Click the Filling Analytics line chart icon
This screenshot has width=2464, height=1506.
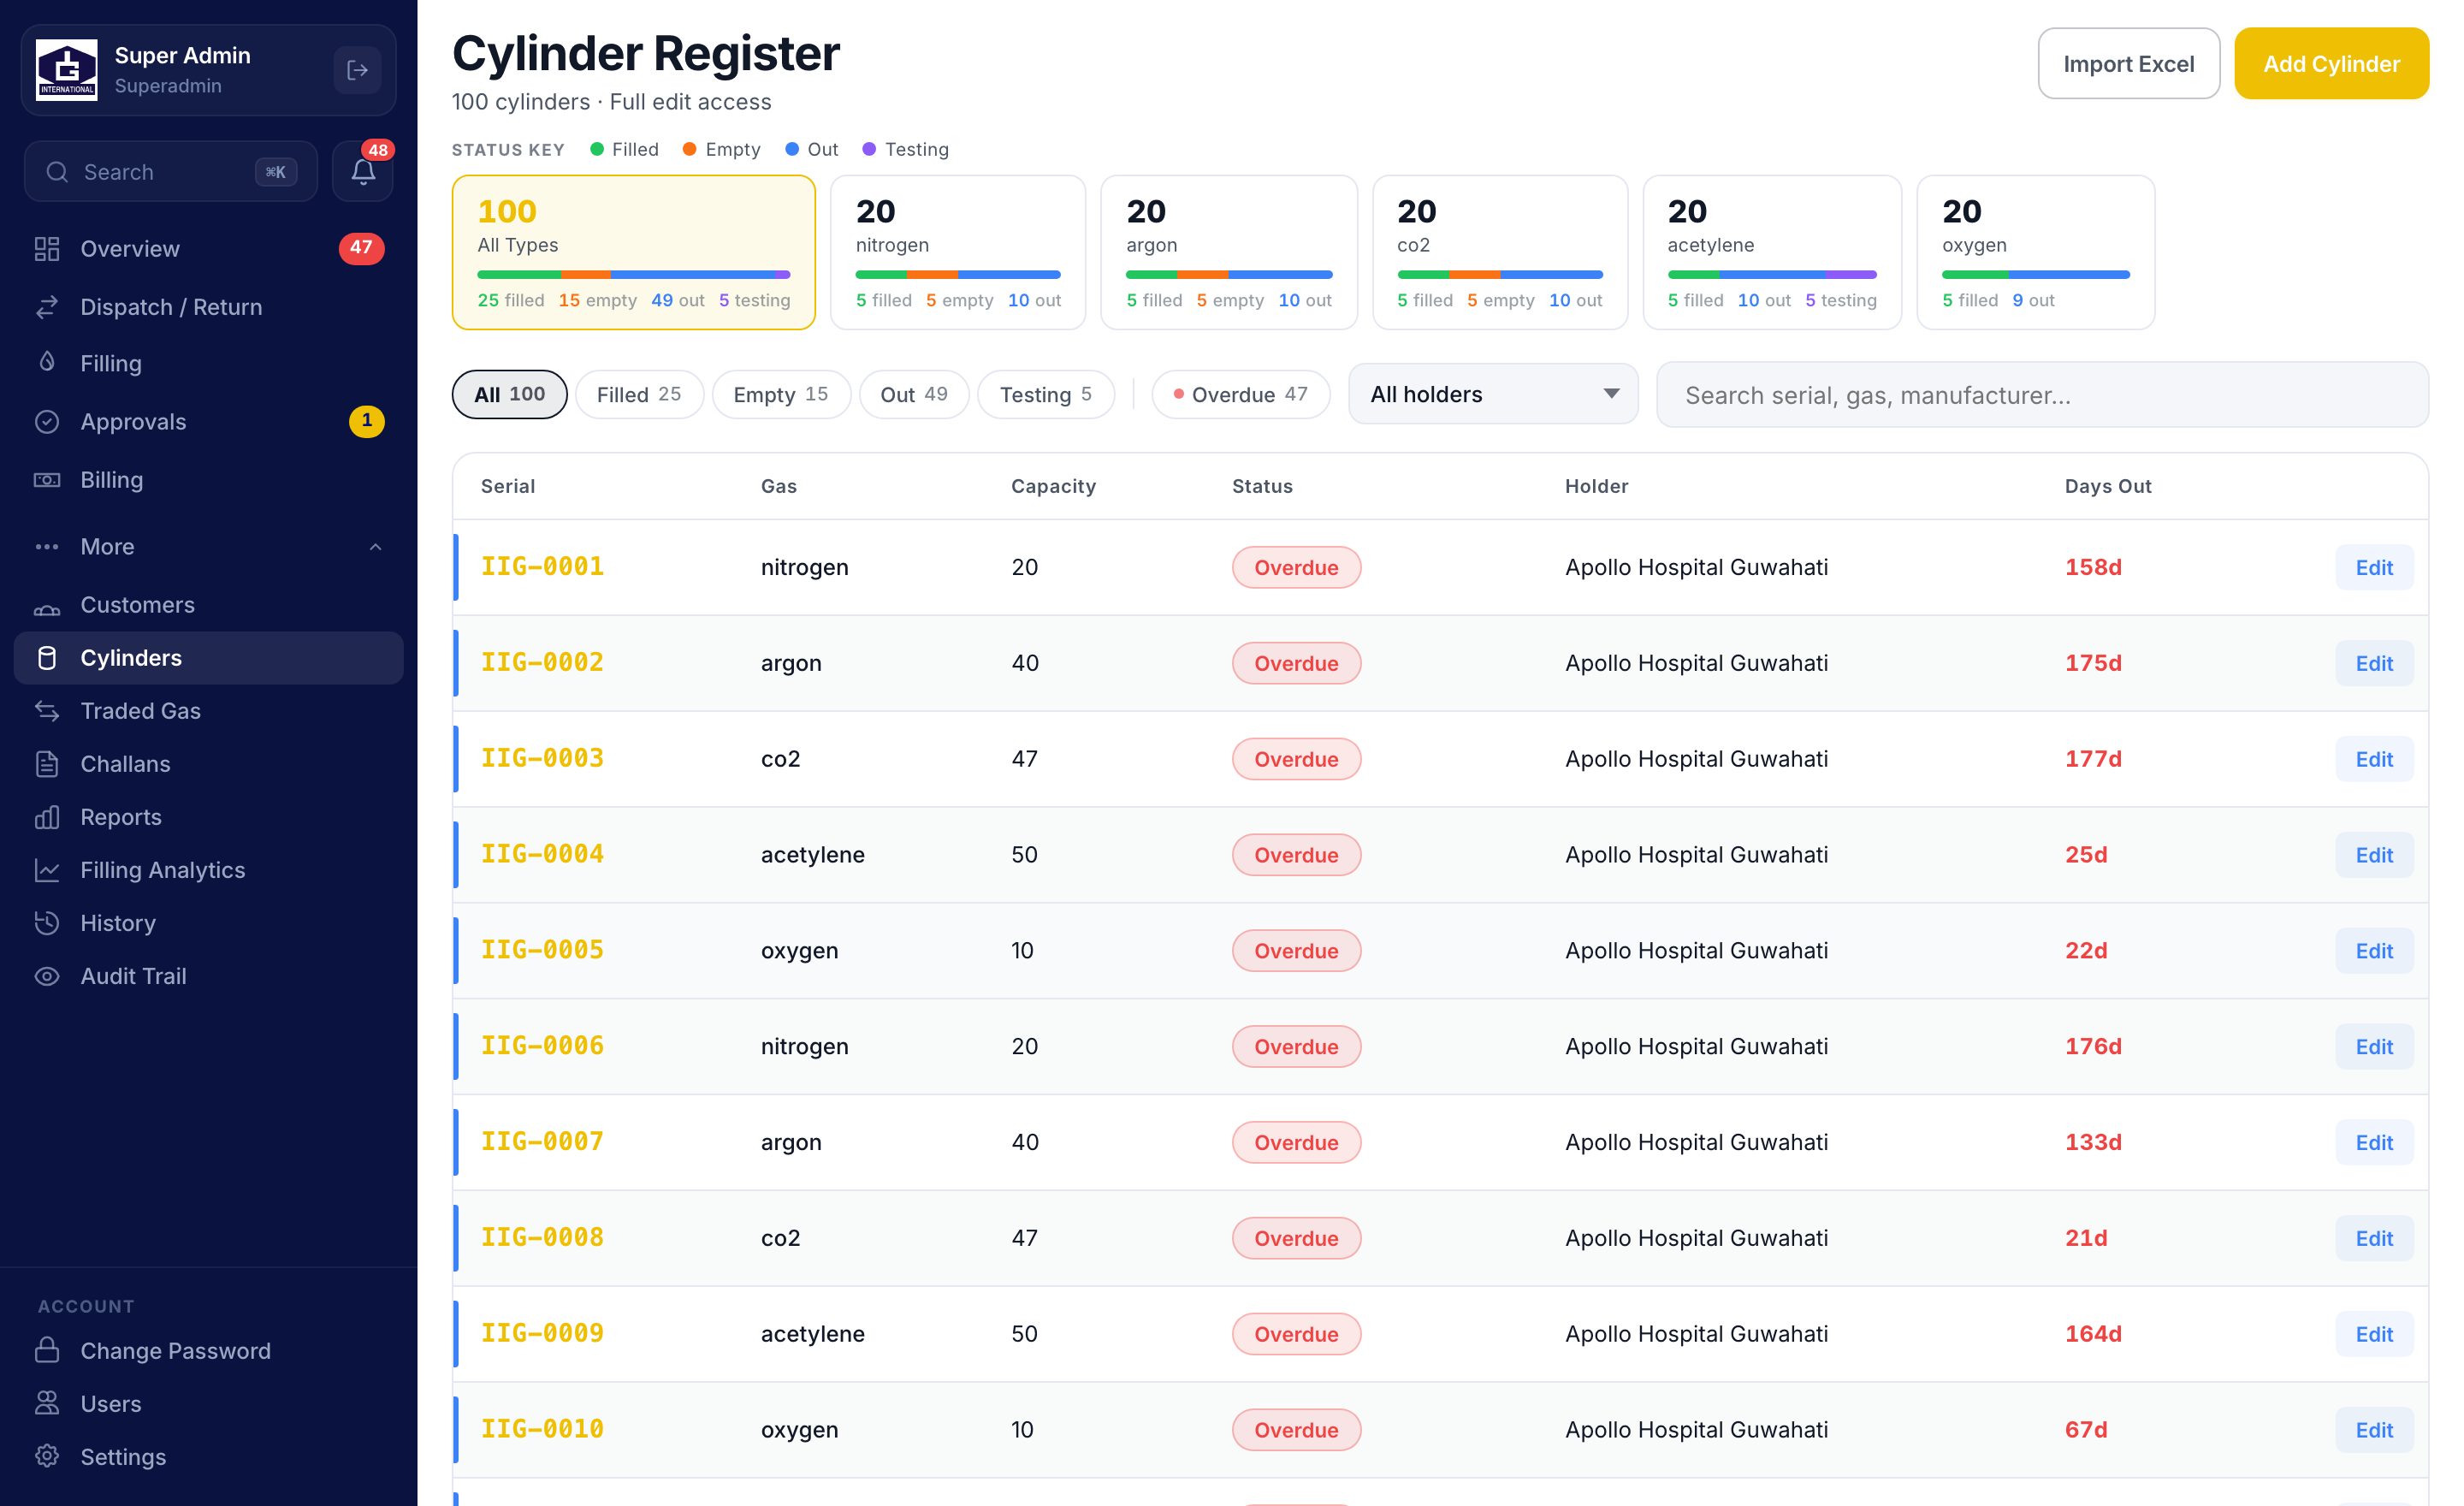tap(47, 870)
